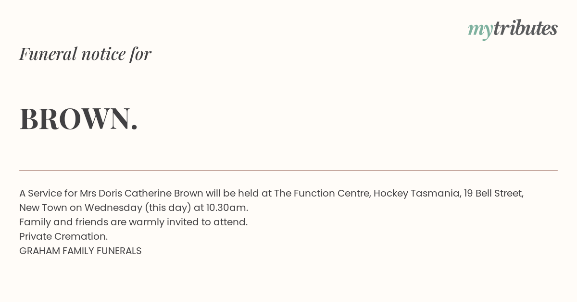Open GRAHAM FAMILY FUNERALS credit text
577x302 pixels.
(x=80, y=251)
